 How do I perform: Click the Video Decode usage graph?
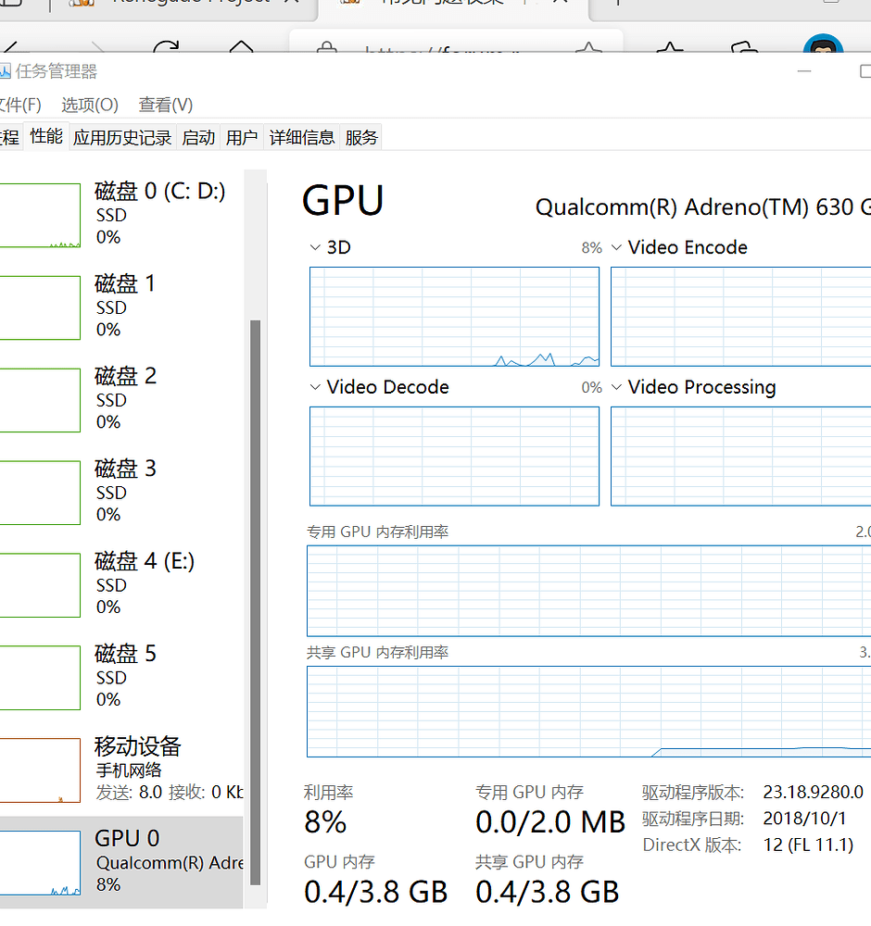click(454, 456)
